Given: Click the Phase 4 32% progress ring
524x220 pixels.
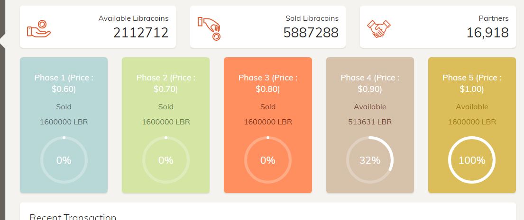Looking at the screenshot, I should point(370,160).
